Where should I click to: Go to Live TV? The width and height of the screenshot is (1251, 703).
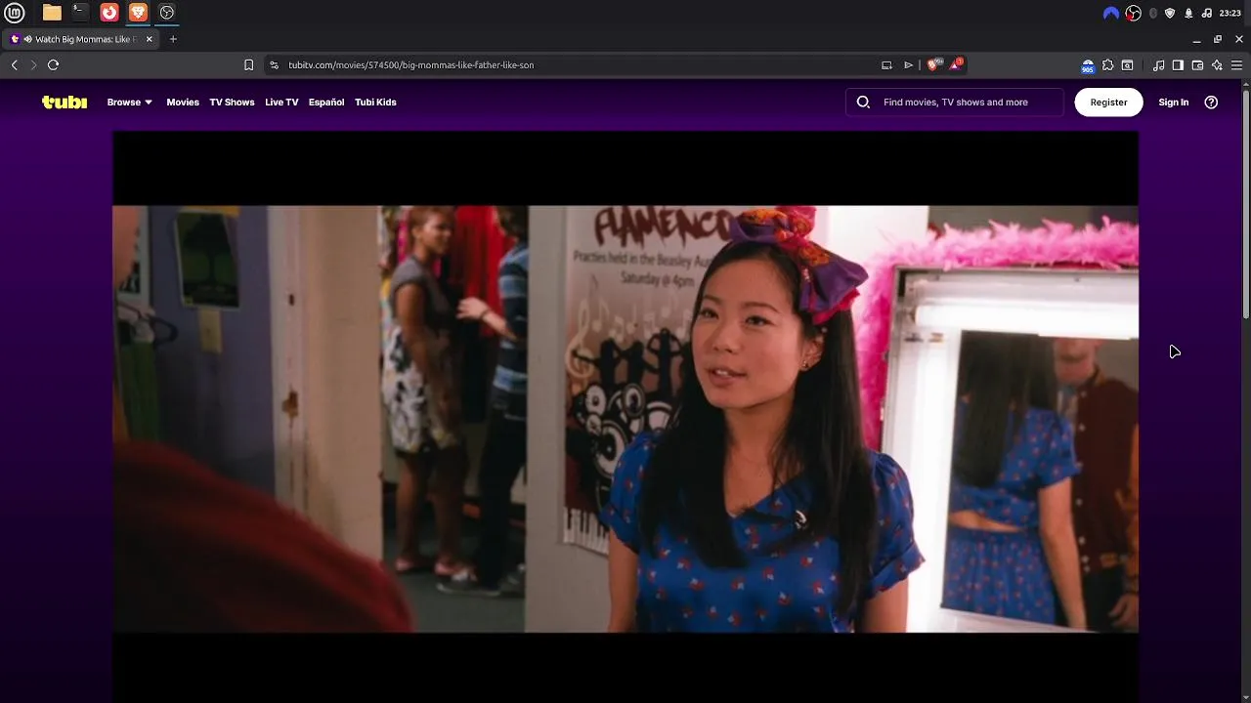[281, 103]
